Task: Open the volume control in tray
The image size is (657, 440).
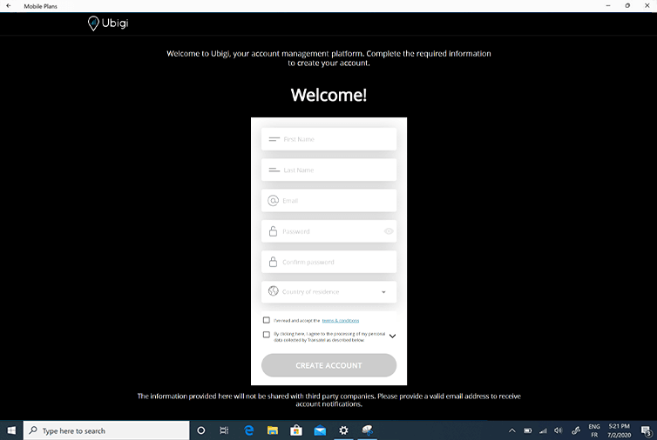Action: coord(559,430)
